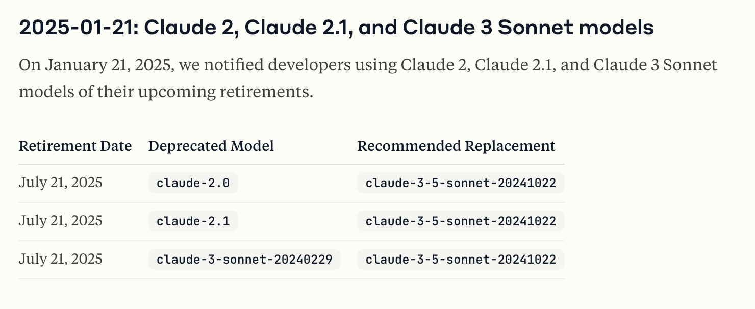The height and width of the screenshot is (309, 755).
Task: Click the replacement model for claude-3-sonnet-20240229
Action: pyautogui.click(x=461, y=260)
